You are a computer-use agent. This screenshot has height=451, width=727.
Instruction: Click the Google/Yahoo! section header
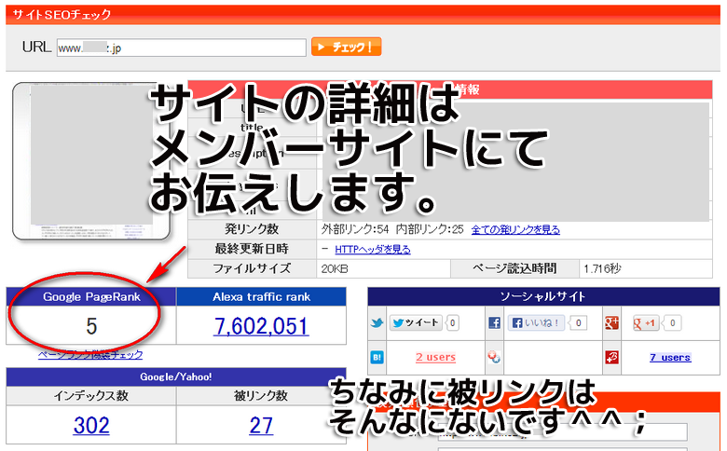(176, 376)
